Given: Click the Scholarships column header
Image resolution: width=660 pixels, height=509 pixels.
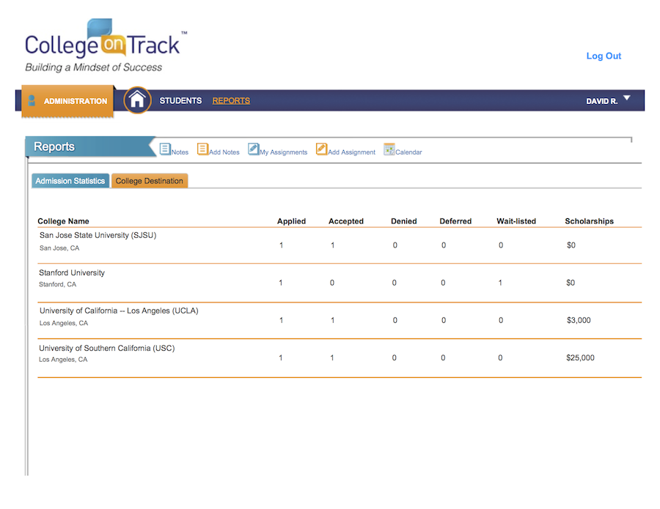Looking at the screenshot, I should coord(590,221).
